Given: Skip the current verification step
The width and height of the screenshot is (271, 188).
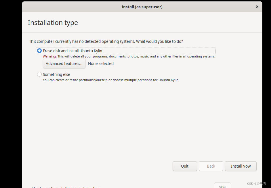Looking at the screenshot, I should 222,186.
